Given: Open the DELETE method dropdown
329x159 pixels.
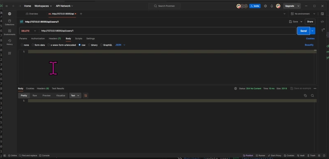Looking at the screenshot, I should pyautogui.click(x=29, y=31).
